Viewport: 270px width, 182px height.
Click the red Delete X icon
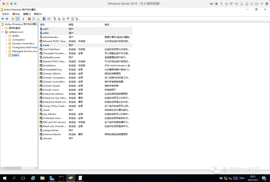[x=29, y=19]
